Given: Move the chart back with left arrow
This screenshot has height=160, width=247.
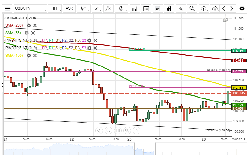Looking at the screenshot, I should pyautogui.click(x=224, y=8).
